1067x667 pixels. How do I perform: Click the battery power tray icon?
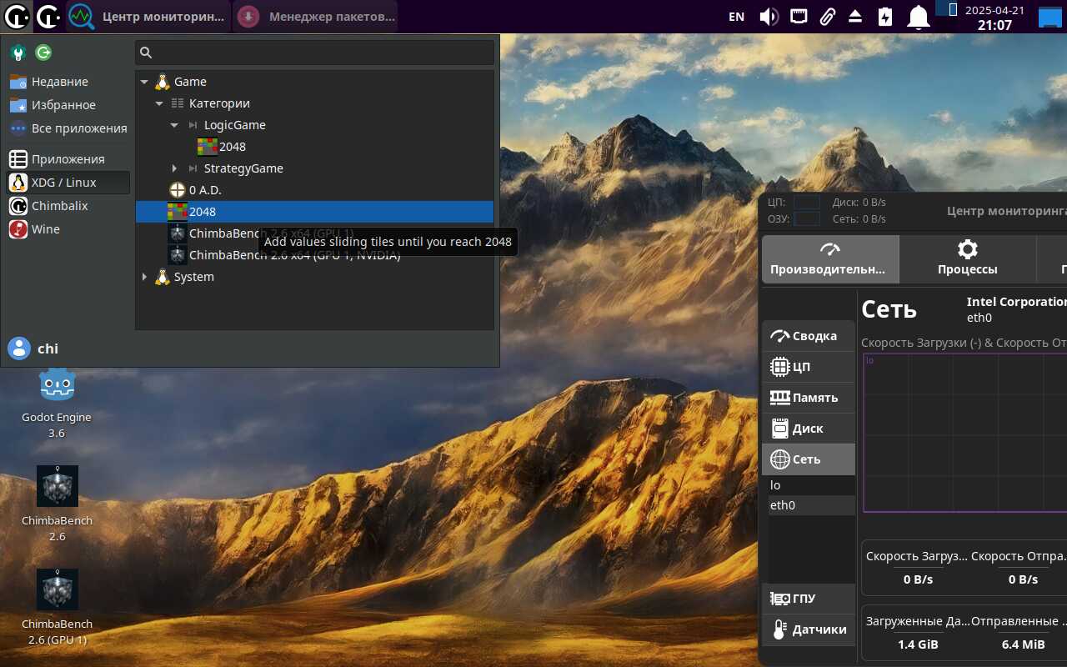(x=884, y=16)
